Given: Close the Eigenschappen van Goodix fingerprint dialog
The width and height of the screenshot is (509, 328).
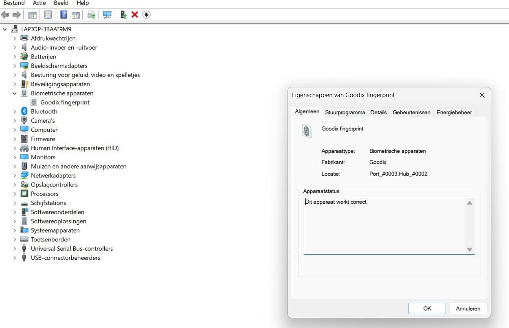Looking at the screenshot, I should pyautogui.click(x=482, y=95).
